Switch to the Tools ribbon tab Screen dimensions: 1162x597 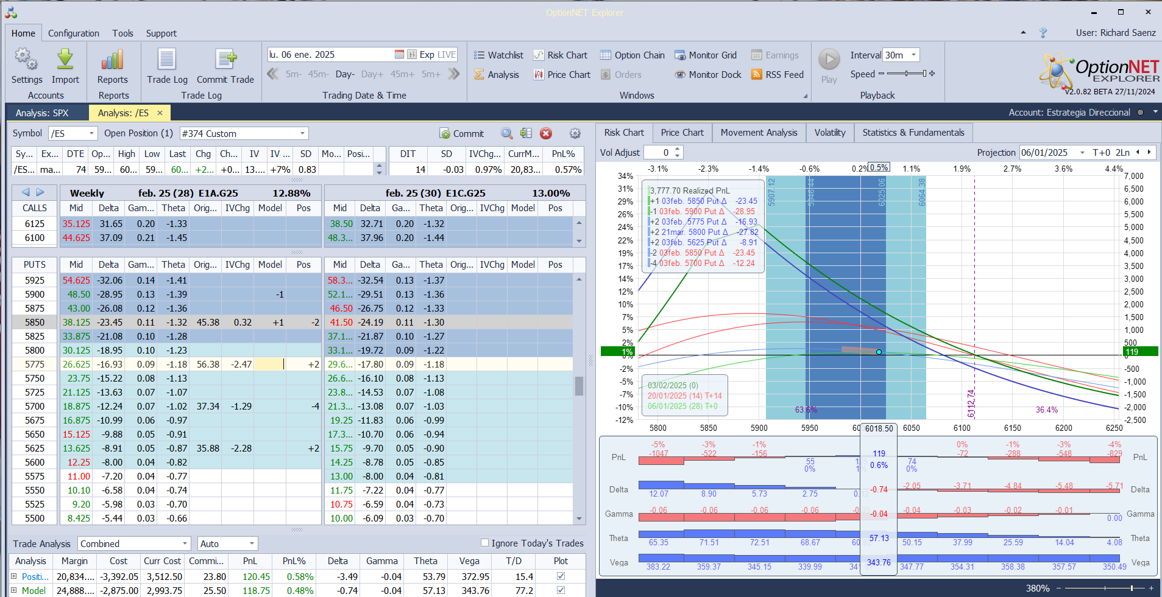coord(122,33)
